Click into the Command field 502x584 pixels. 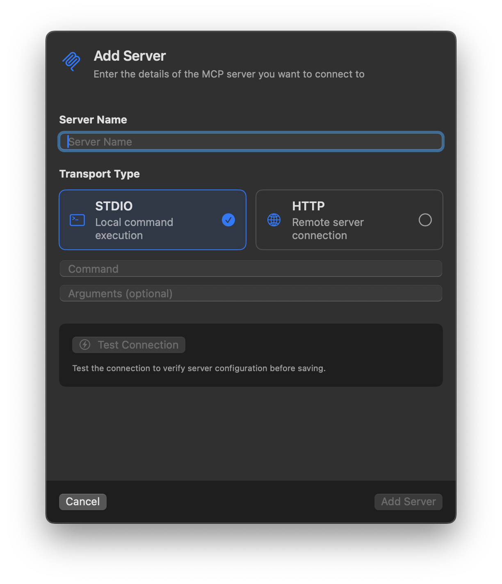(251, 269)
